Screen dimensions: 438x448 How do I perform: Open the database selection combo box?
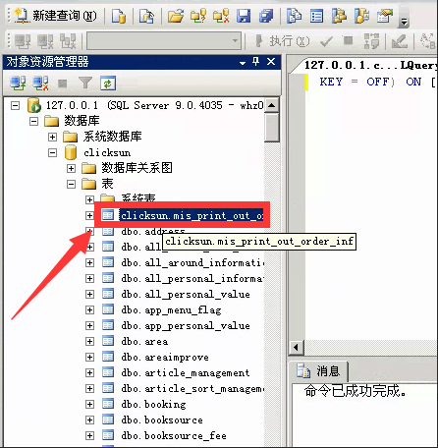[x=164, y=41]
